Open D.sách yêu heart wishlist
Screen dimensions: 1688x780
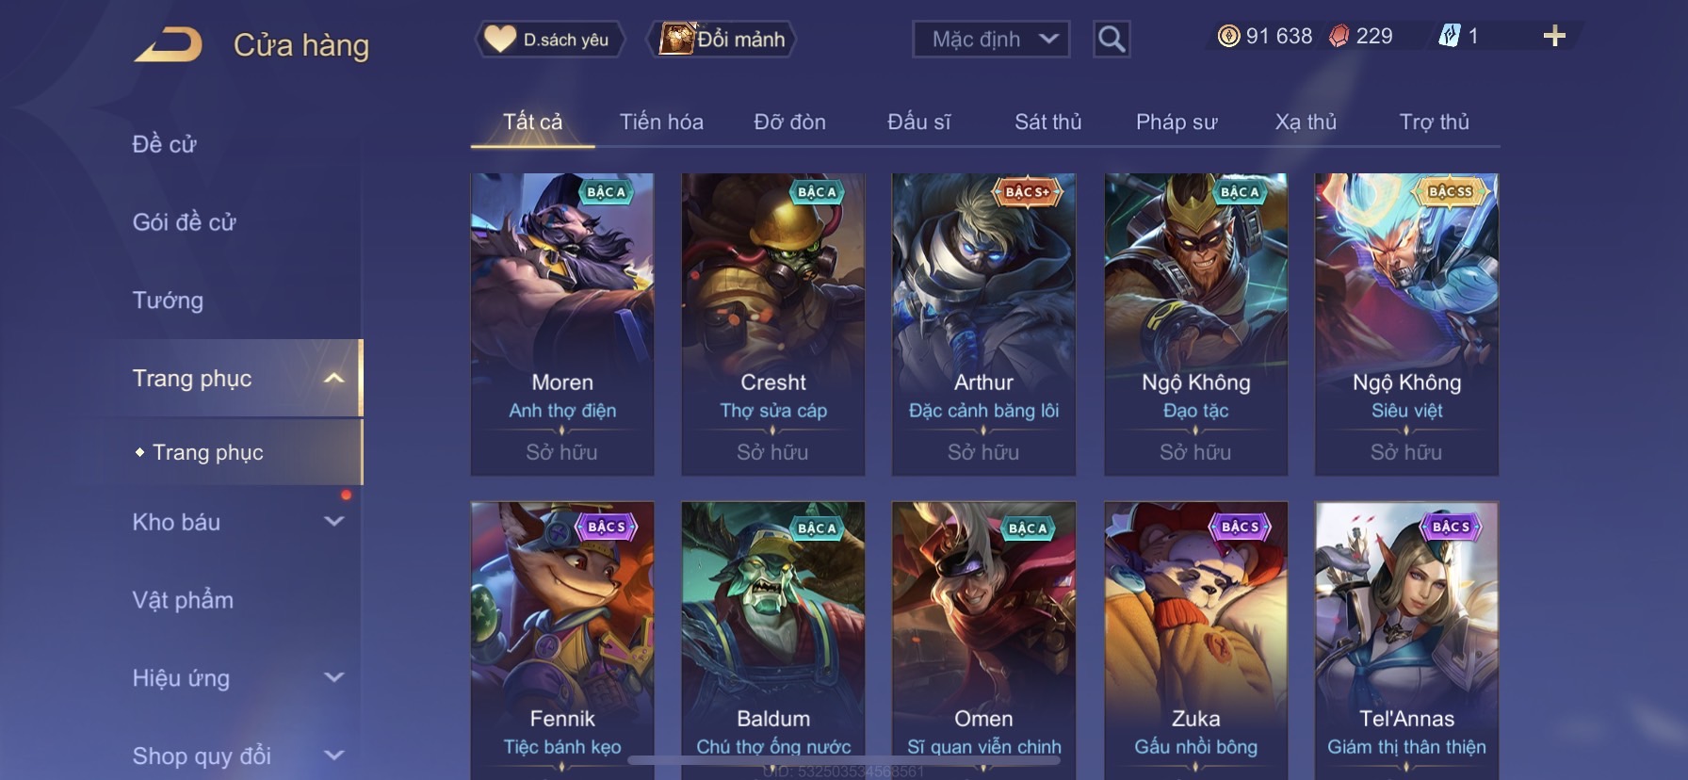(548, 40)
